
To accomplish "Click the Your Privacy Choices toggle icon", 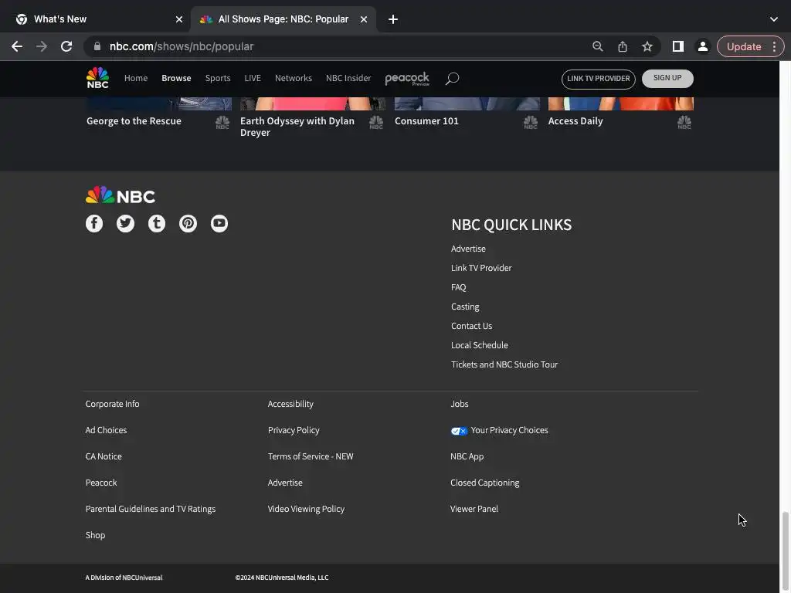I will (x=459, y=431).
